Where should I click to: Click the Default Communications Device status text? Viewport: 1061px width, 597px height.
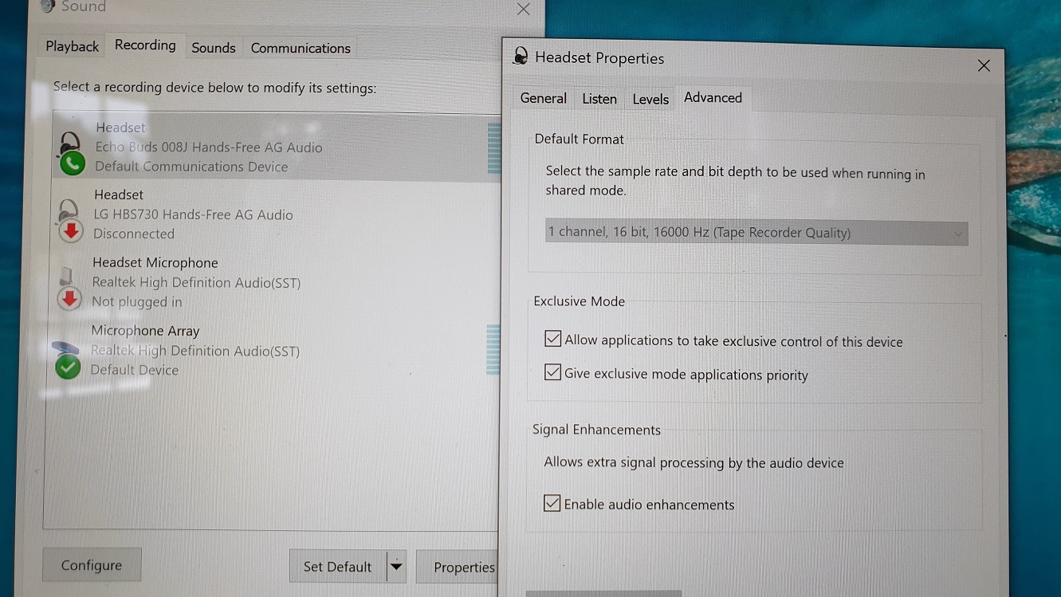[191, 167]
